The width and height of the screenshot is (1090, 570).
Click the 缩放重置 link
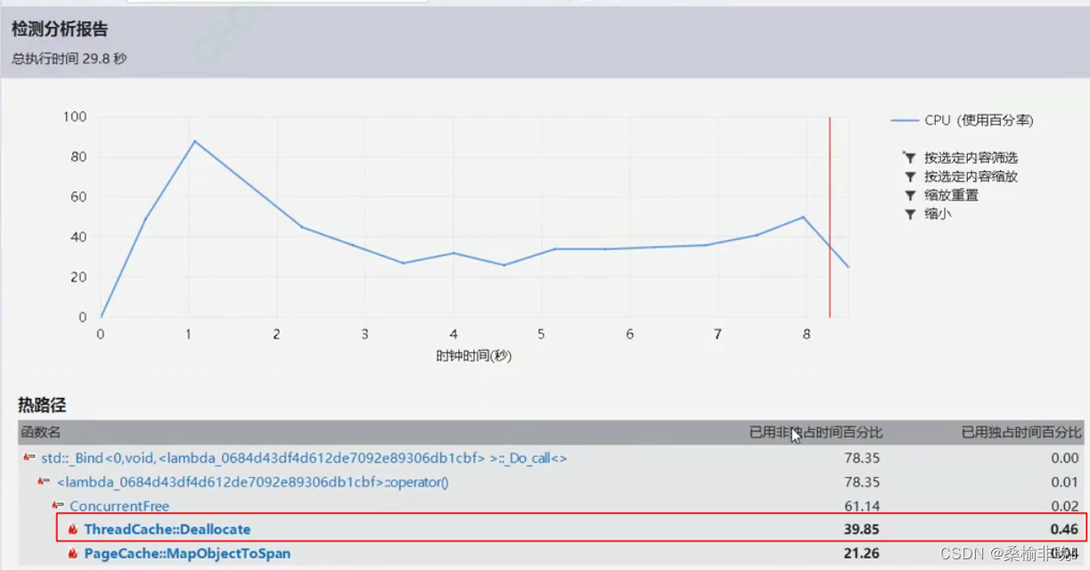[951, 196]
